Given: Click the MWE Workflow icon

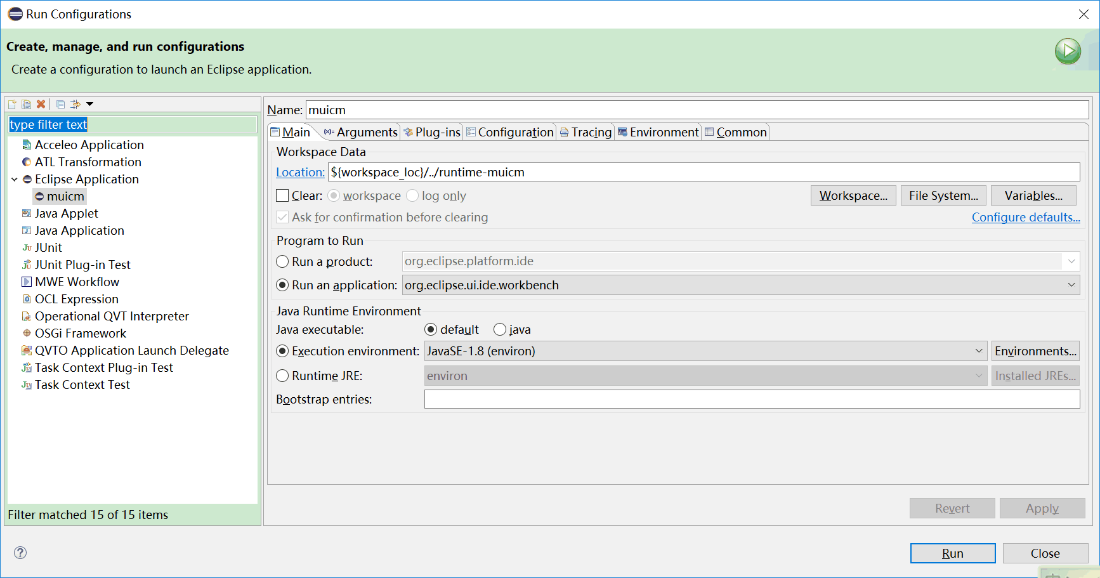Looking at the screenshot, I should tap(27, 282).
